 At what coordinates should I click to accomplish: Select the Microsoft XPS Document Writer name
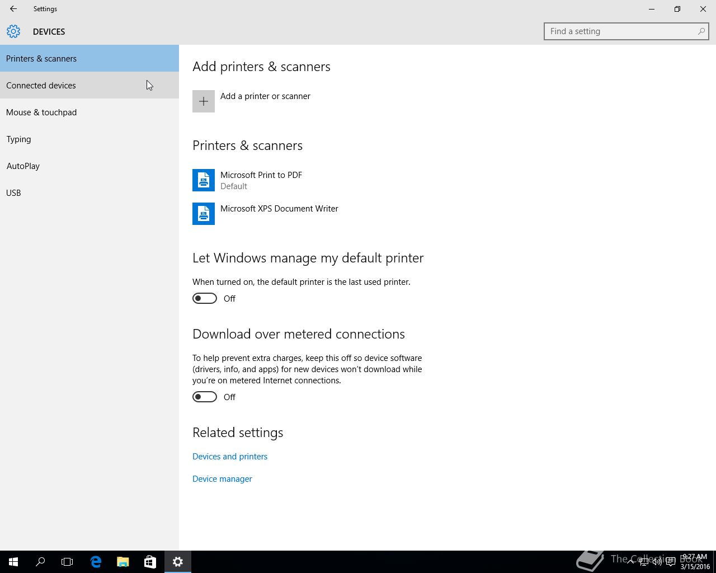point(279,209)
